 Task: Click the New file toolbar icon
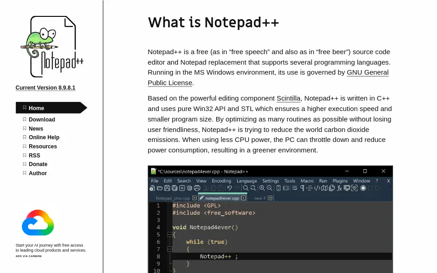pyautogui.click(x=152, y=188)
